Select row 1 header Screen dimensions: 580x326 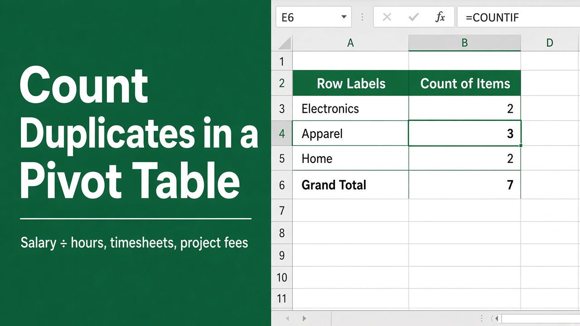pyautogui.click(x=282, y=61)
